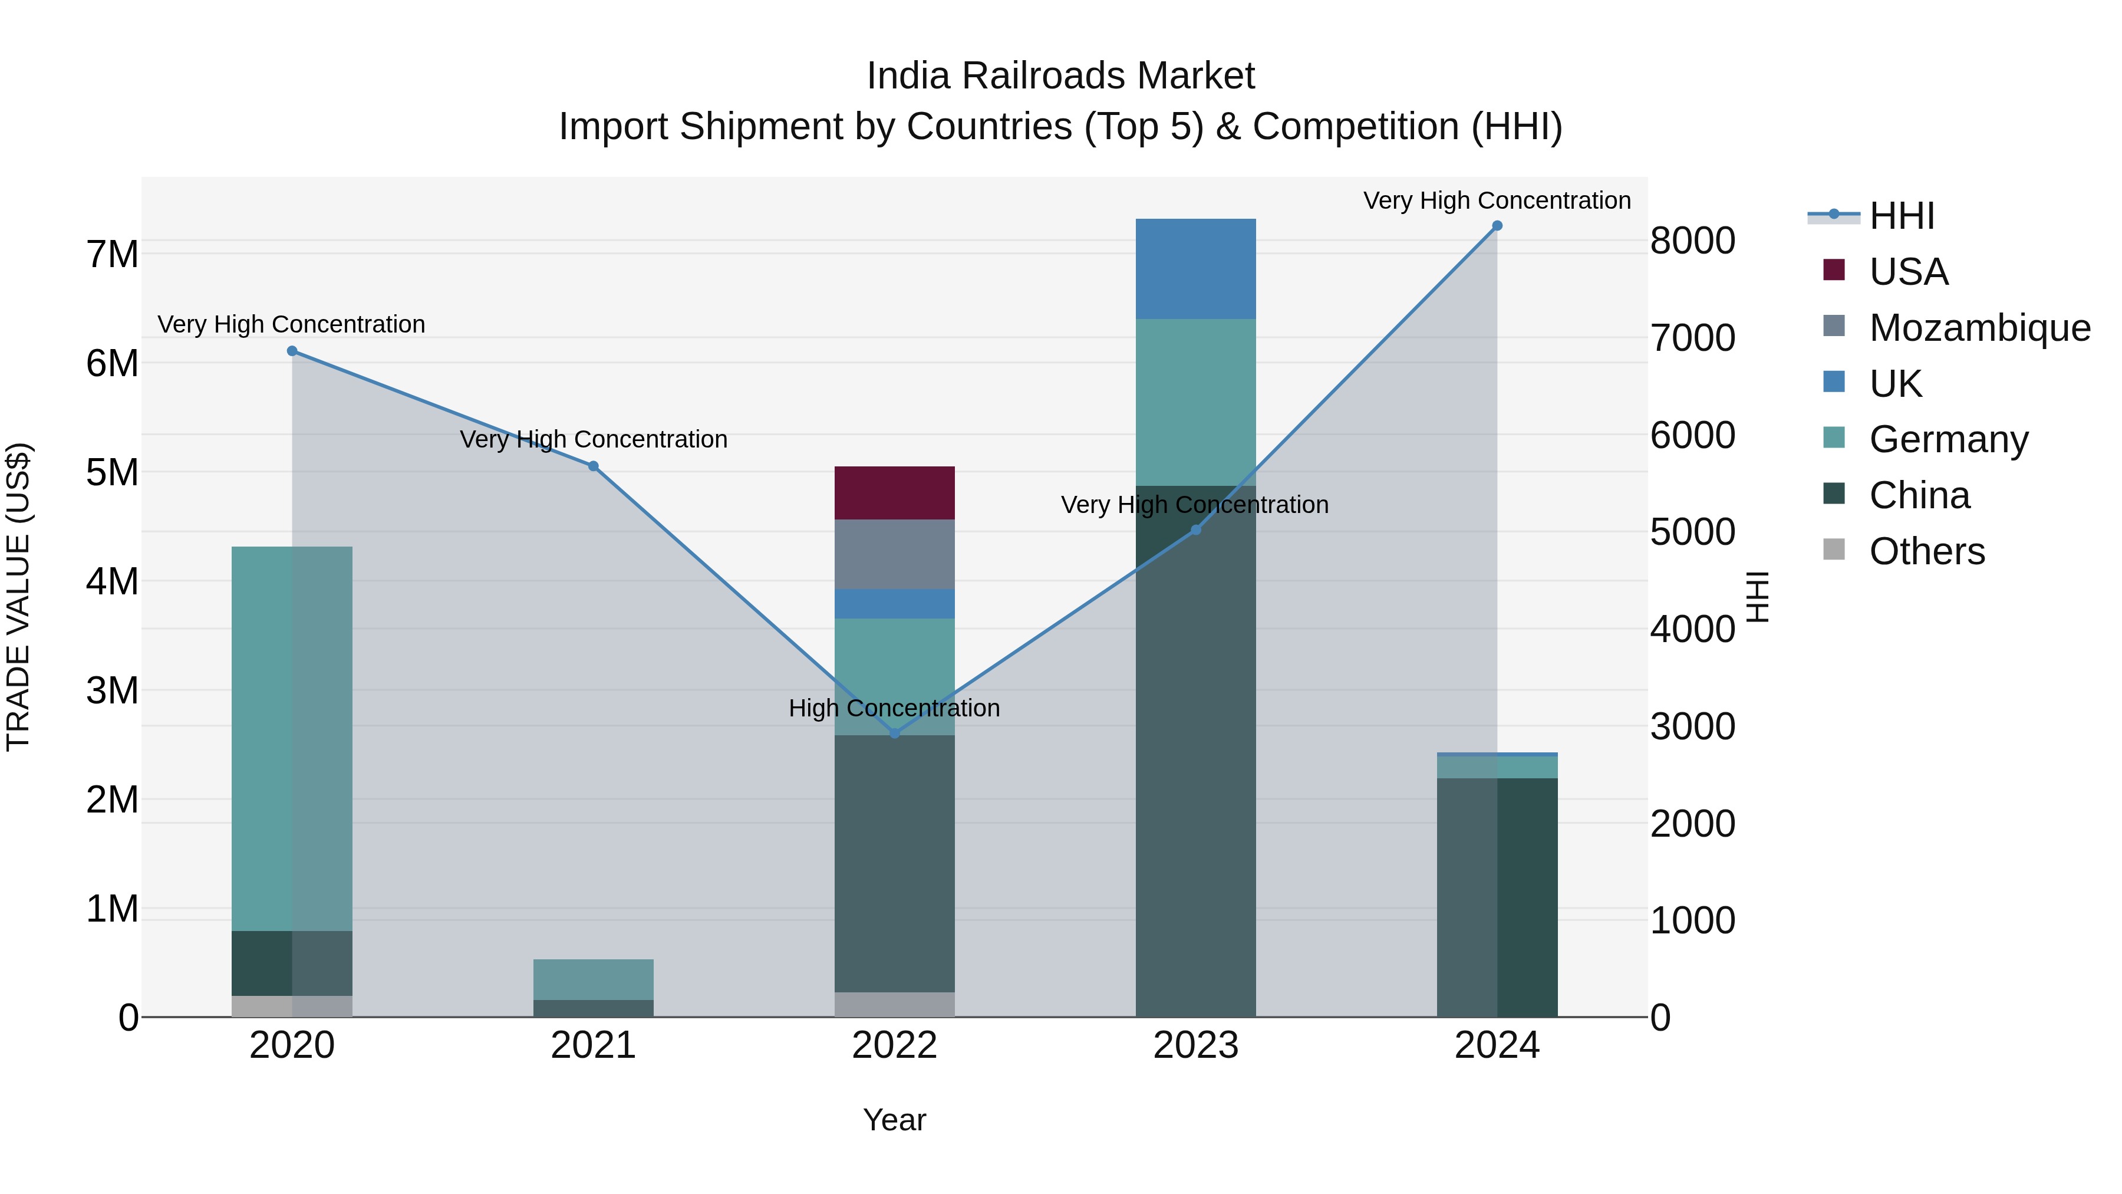
Task: Click the subtitle 'Import Shipment by Countries'
Action: (816, 127)
